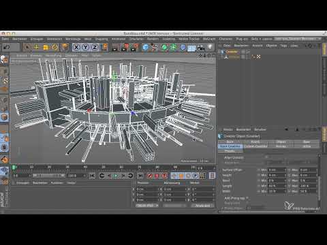Click the Position X field in coordinates manager
Image resolution: width=327 pixels, height=245 pixels.
point(147,189)
